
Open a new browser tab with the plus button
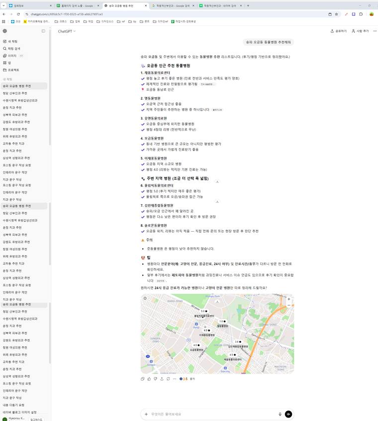[248, 5]
